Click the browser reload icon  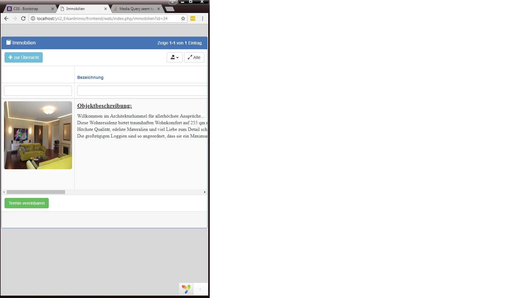[23, 18]
